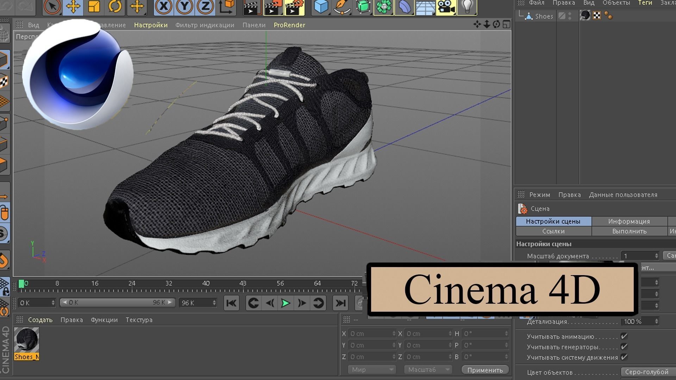Step to previous frame
This screenshot has width=676, height=380.
(270, 303)
